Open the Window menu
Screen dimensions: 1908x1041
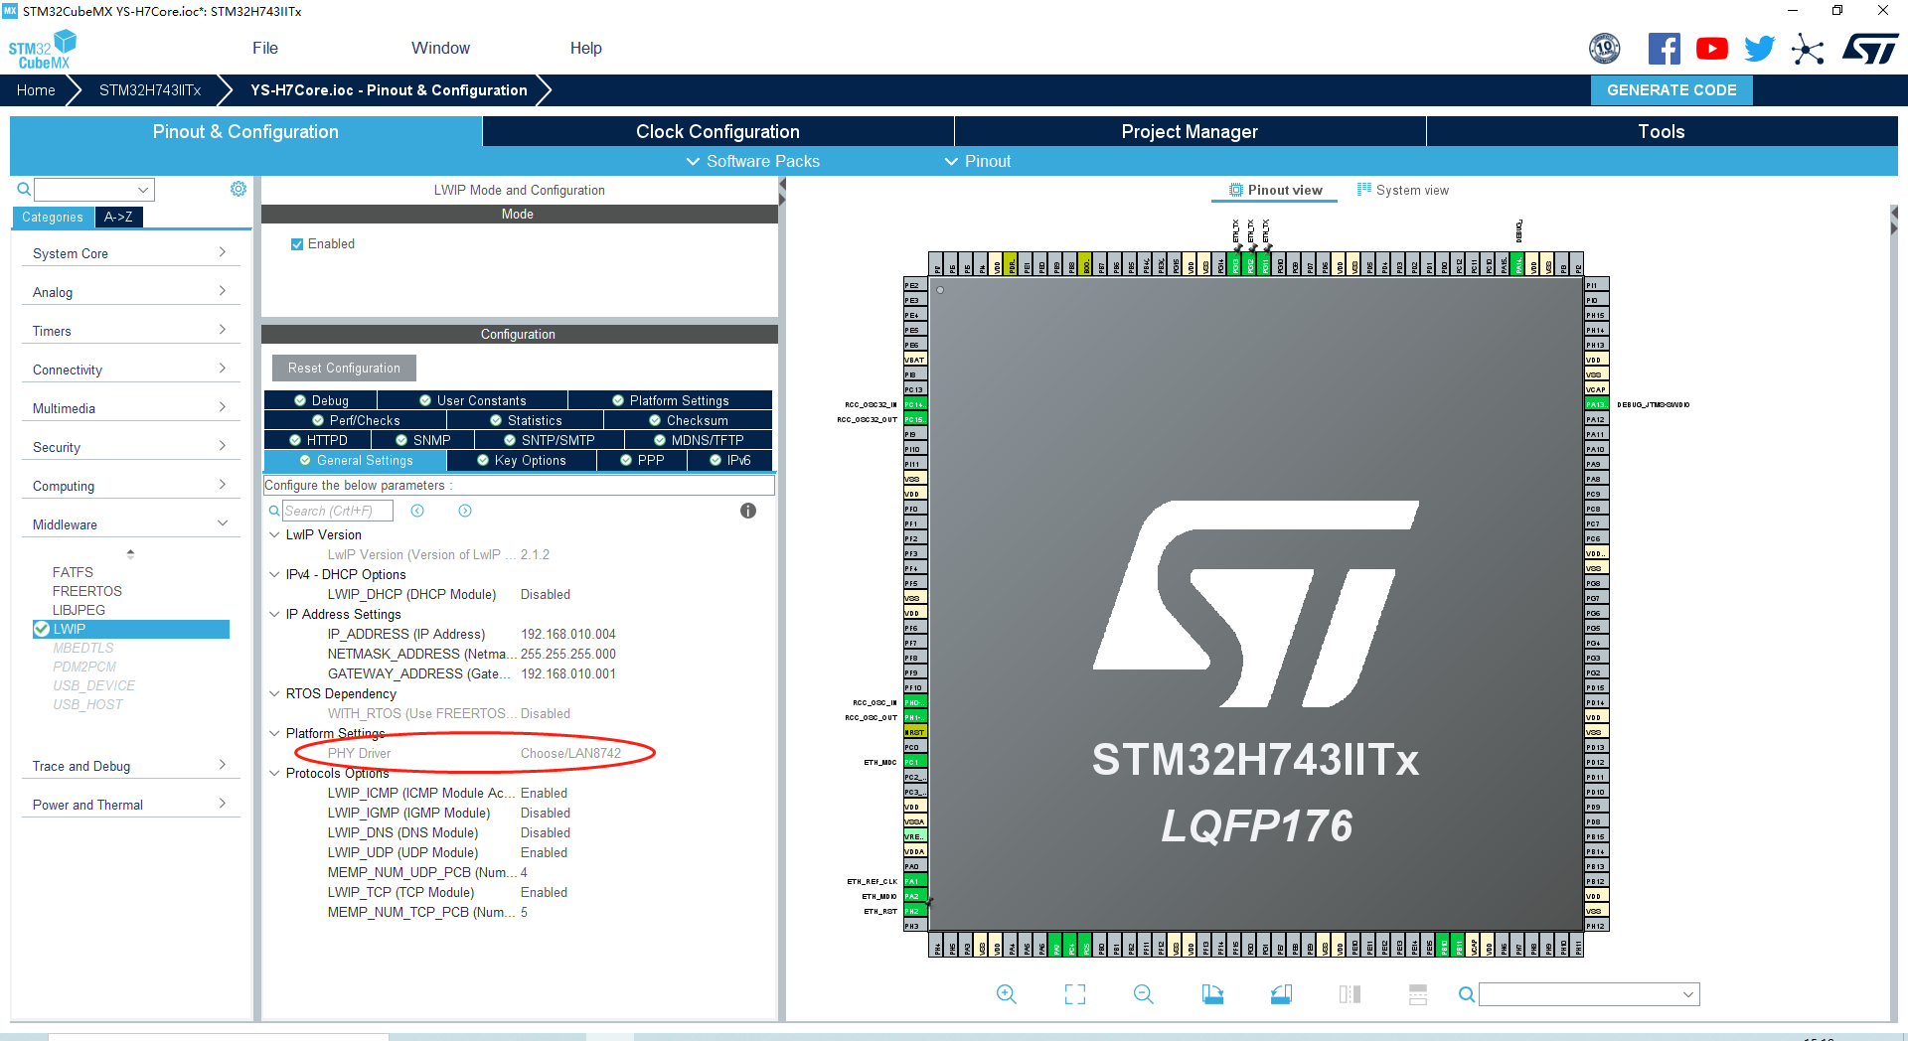click(440, 48)
